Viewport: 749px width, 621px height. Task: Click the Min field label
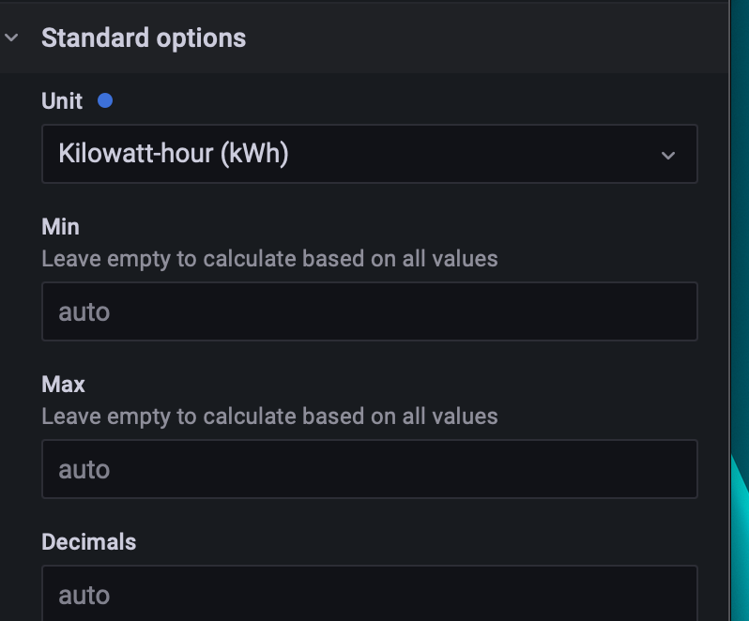pyautogui.click(x=60, y=227)
